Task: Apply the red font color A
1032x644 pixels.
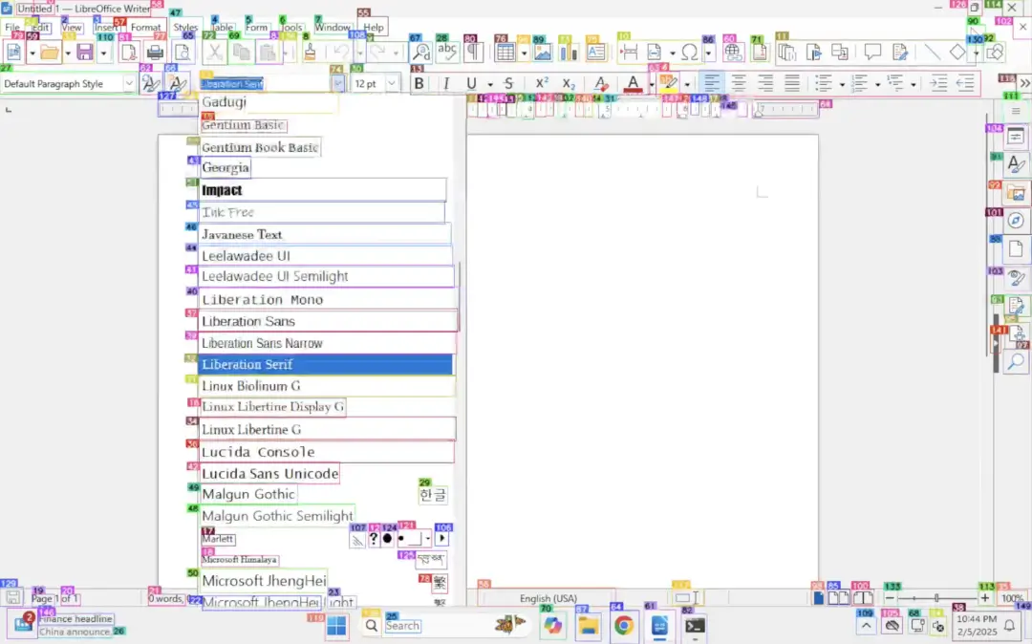Action: [633, 83]
